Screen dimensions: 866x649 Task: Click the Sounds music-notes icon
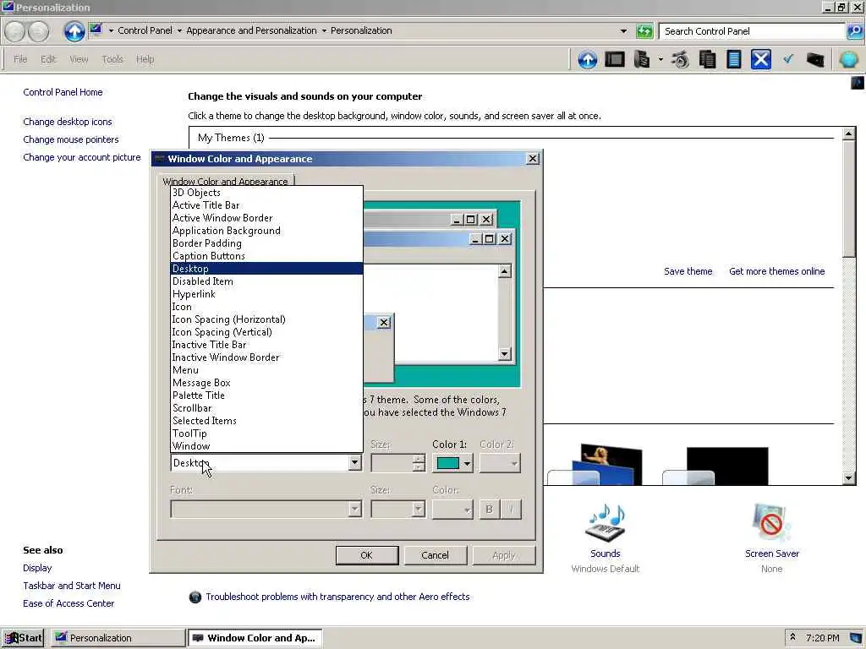coord(606,522)
